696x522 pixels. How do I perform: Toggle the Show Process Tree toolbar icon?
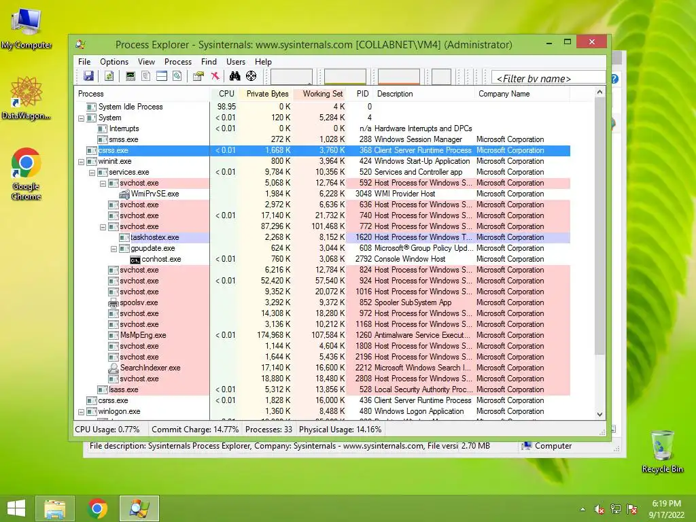145,76
